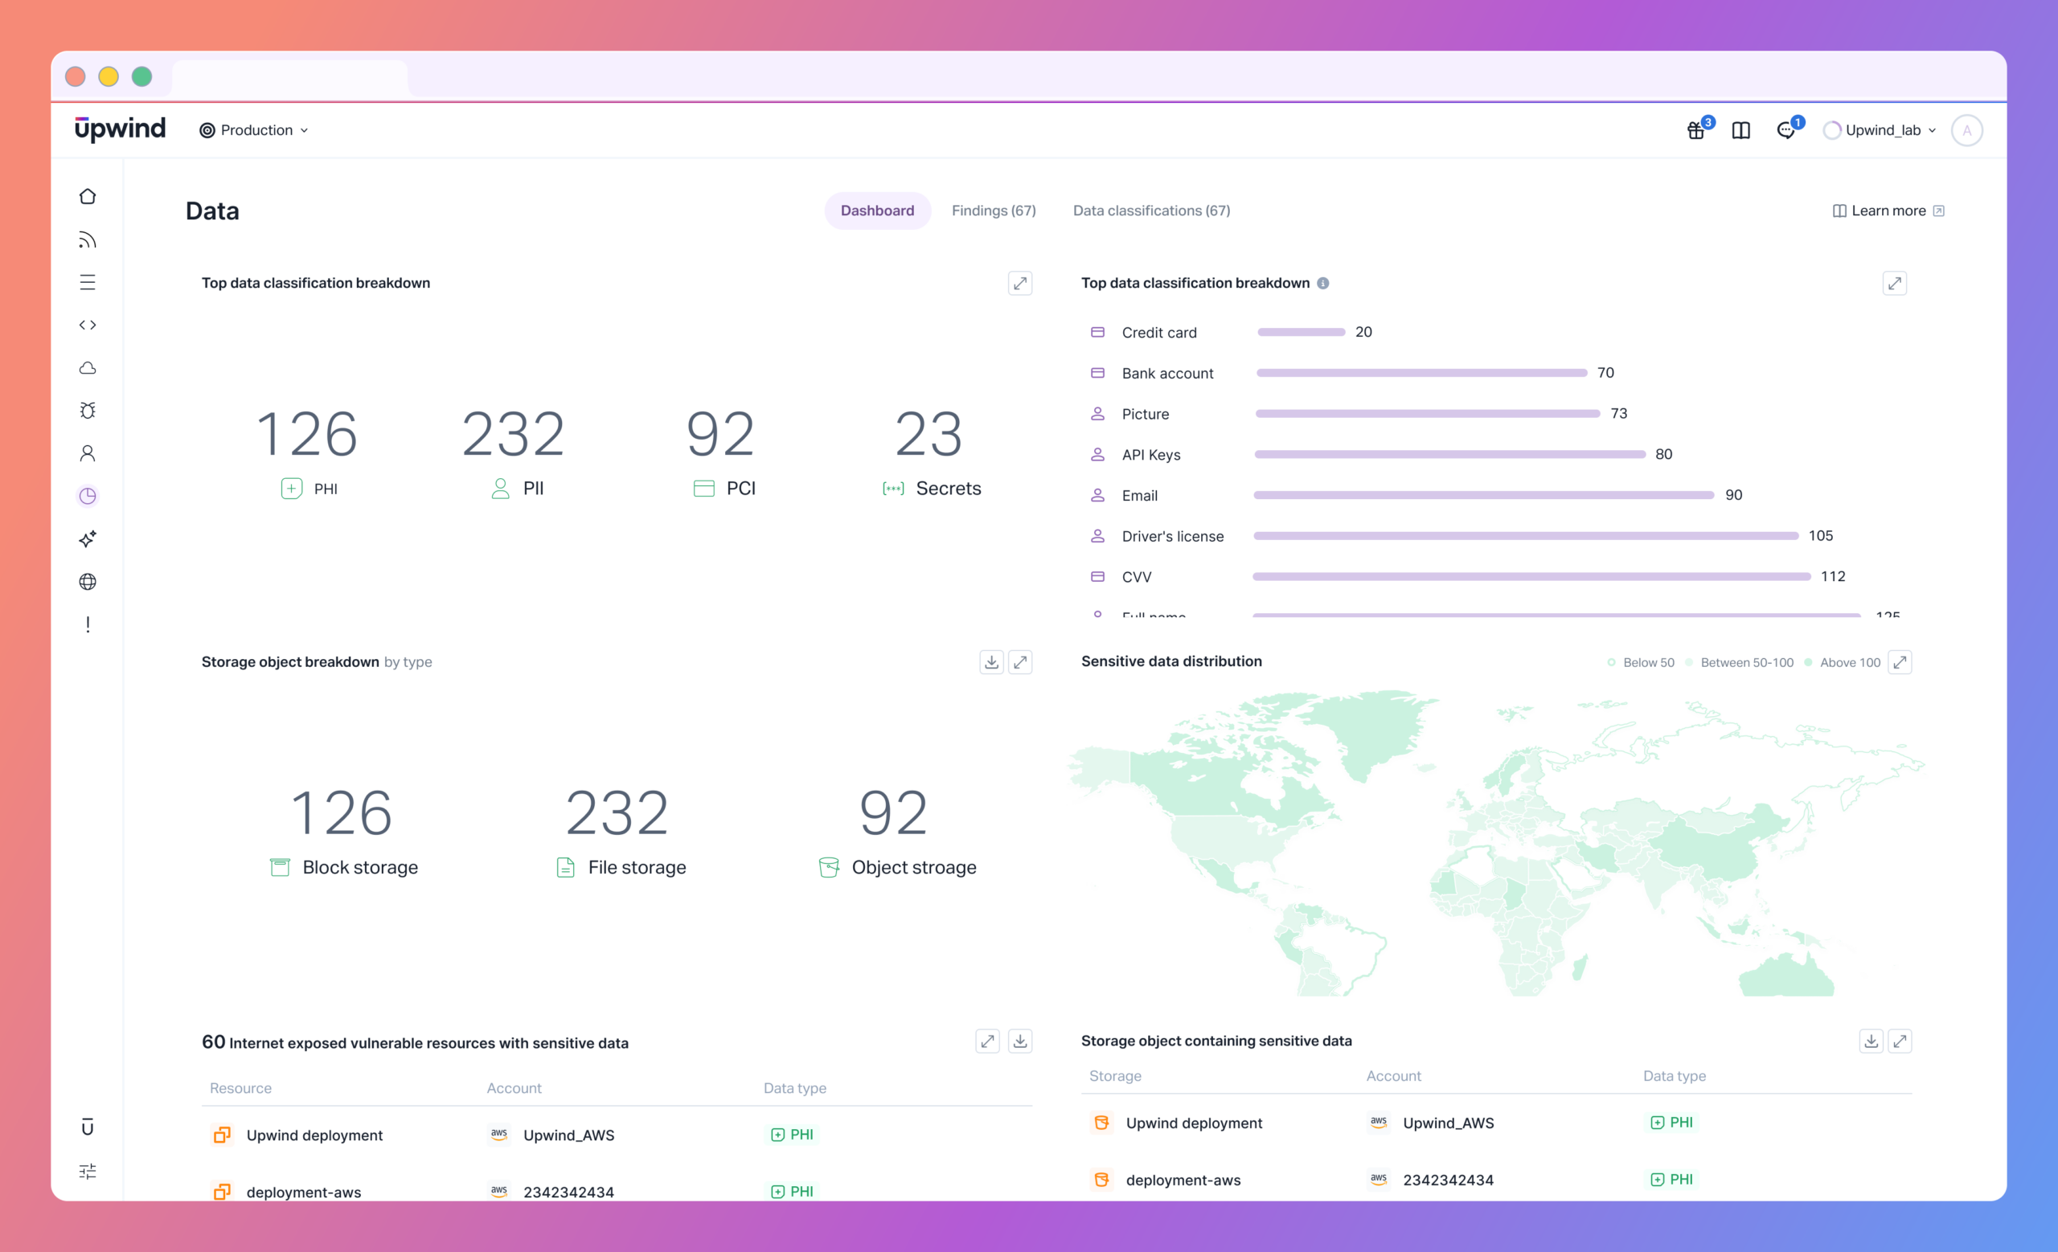Open the sparkle AI icon in sidebar
This screenshot has height=1252, width=2058.
point(88,539)
